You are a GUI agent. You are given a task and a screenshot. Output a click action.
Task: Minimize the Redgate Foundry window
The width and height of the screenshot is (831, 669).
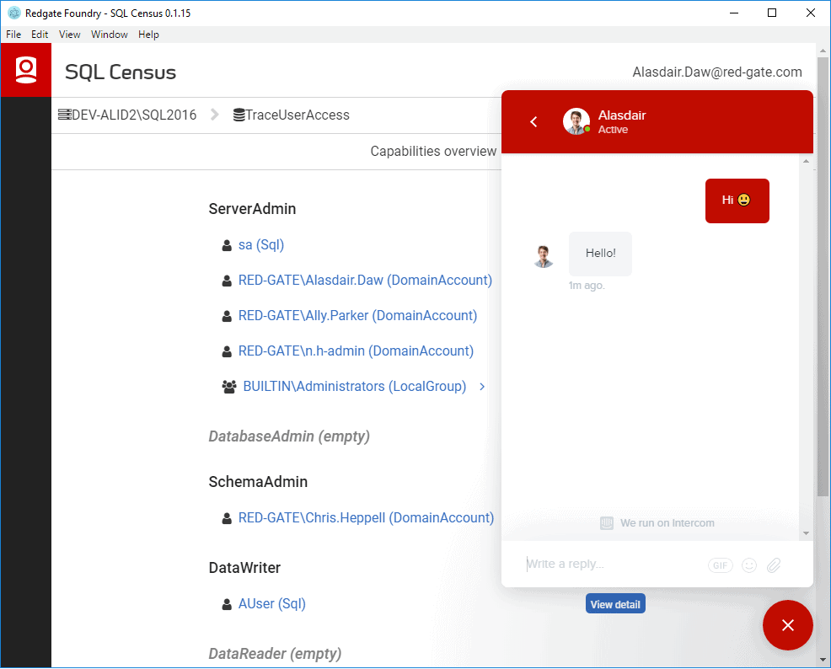[734, 13]
